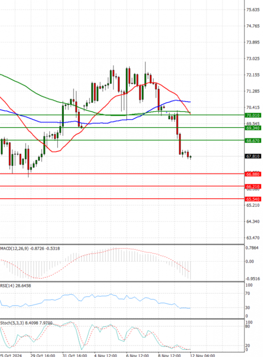Screen dimensions: 263x357
Task: Click the 65.540 red support price tag
Action: click(253, 199)
